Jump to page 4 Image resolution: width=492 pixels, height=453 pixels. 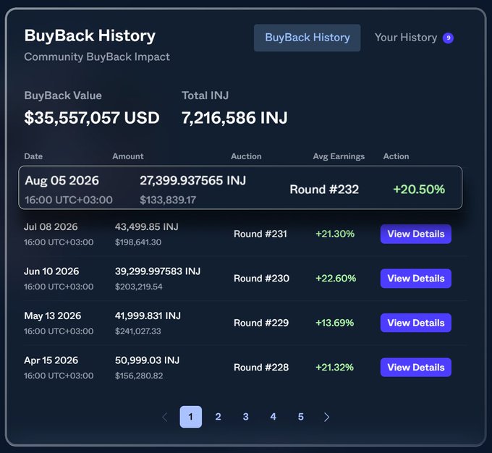click(273, 417)
